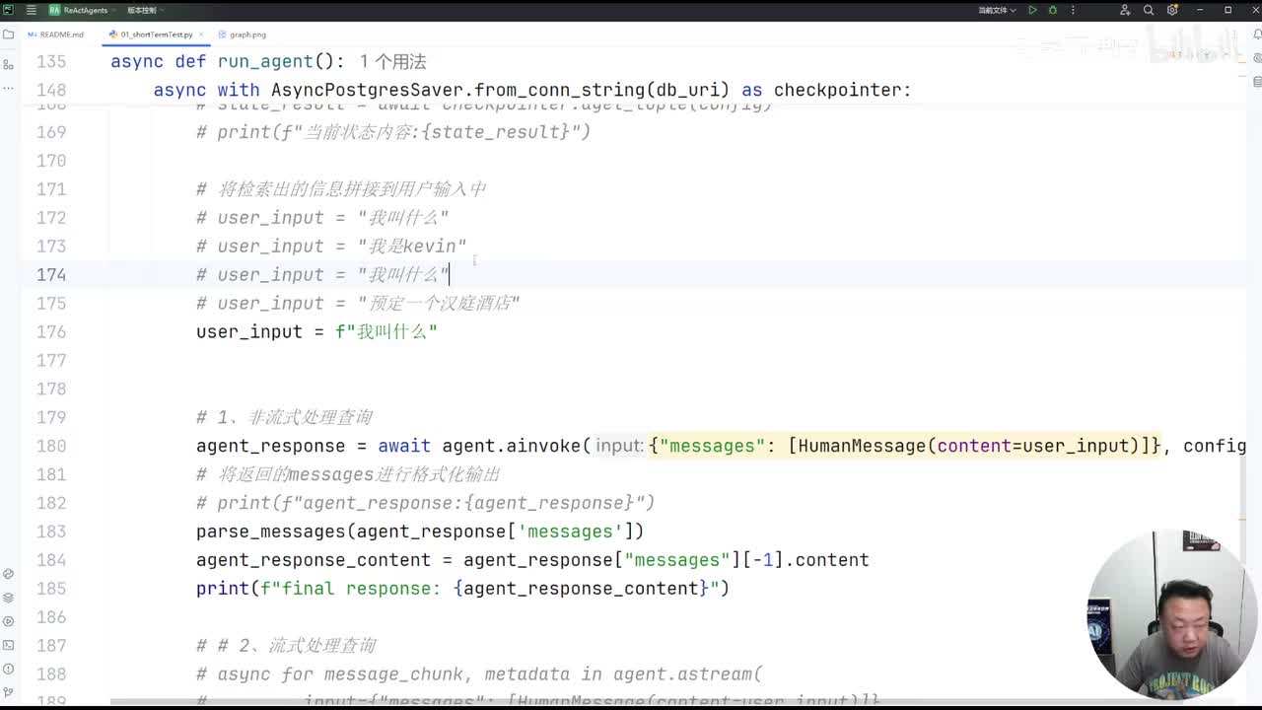The width and height of the screenshot is (1262, 710).
Task: Click the PyCharm logo icon
Action: click(x=9, y=10)
